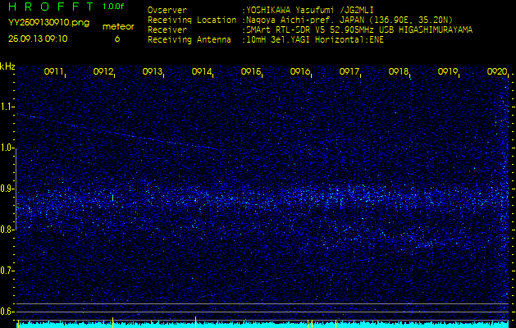
Task: Click the 0915 time label
Action: point(251,72)
